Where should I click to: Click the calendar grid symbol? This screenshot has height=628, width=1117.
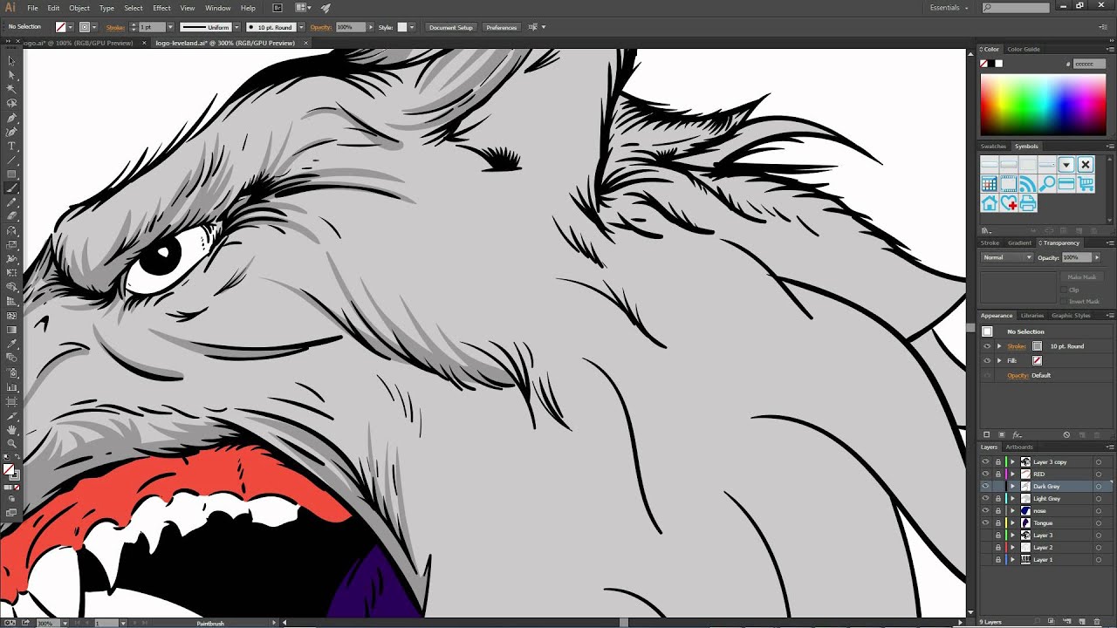pos(990,184)
